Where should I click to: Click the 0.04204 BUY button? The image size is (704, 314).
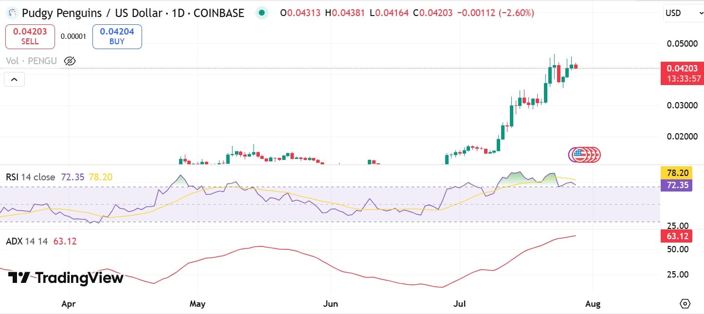point(116,36)
